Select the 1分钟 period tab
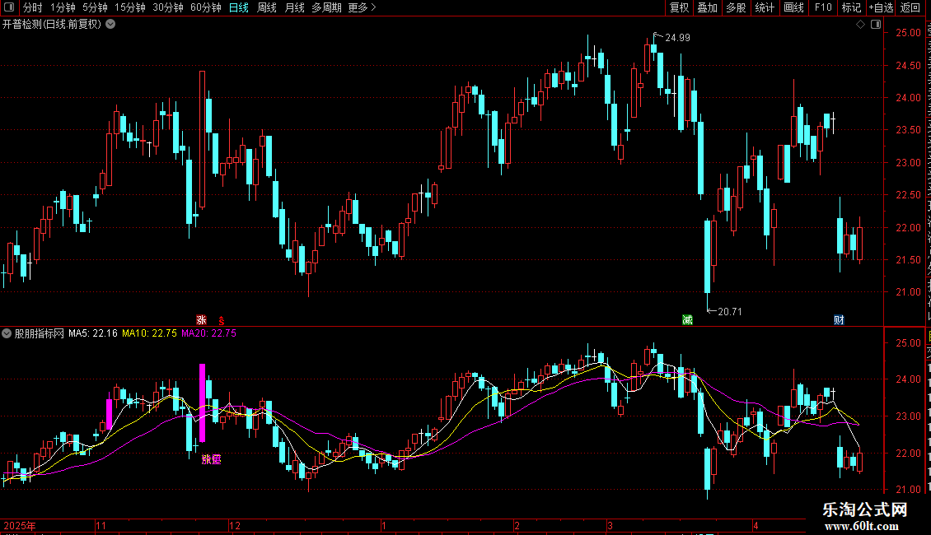Image resolution: width=931 pixels, height=535 pixels. point(63,7)
